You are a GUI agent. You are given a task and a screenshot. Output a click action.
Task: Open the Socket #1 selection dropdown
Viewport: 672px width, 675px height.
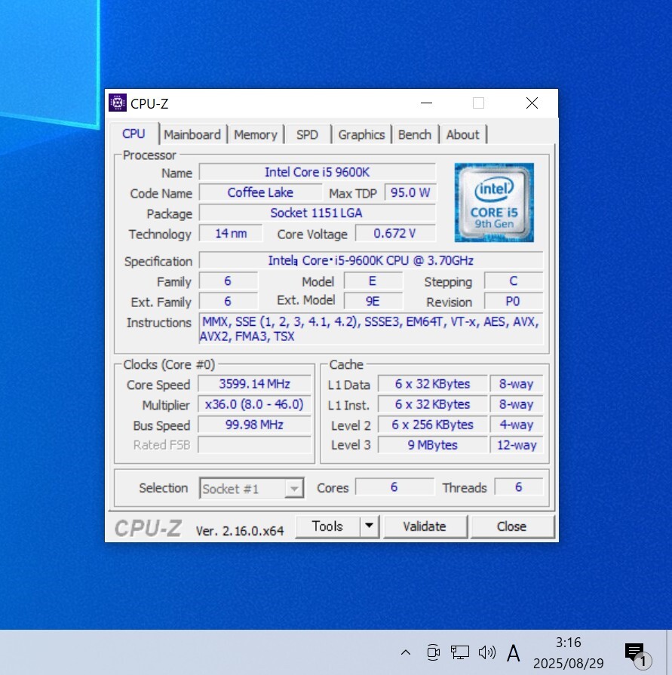tap(252, 488)
